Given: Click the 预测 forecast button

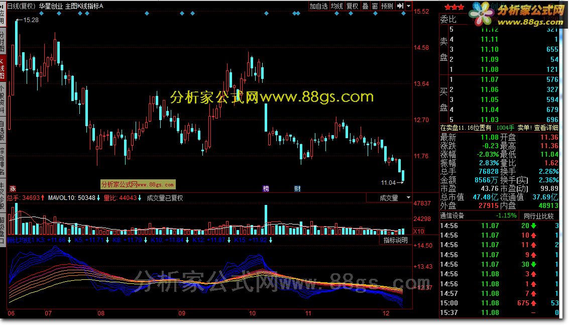Looking at the screenshot, I should click(x=387, y=6).
